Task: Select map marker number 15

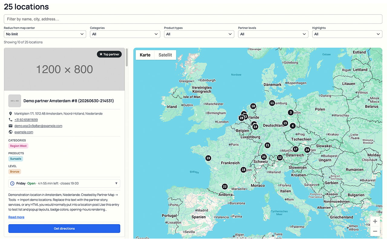Action: click(x=285, y=123)
